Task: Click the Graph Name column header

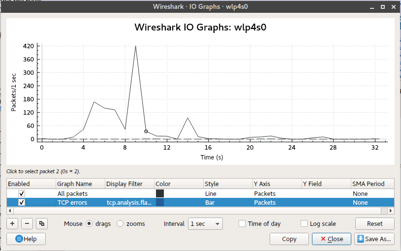Action: click(79, 184)
